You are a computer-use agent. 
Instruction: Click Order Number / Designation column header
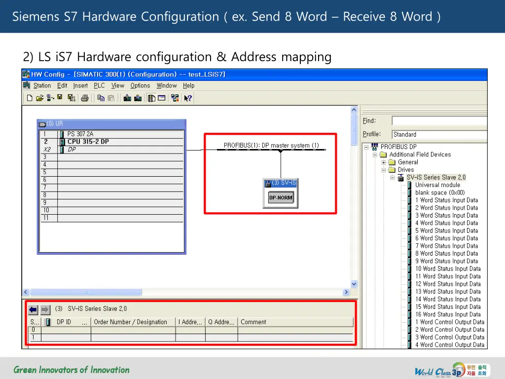(133, 322)
